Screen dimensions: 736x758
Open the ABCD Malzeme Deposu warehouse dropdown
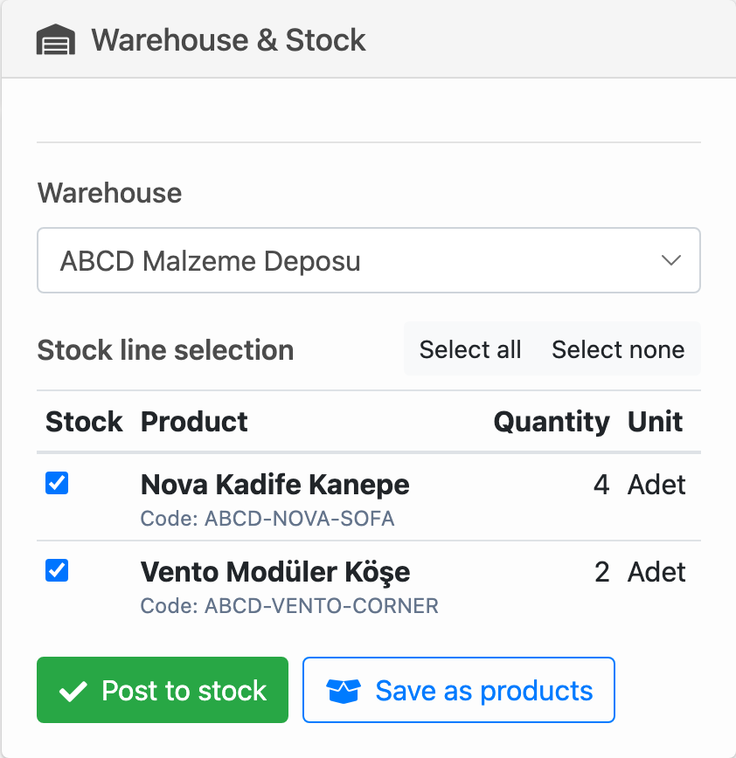click(x=369, y=260)
